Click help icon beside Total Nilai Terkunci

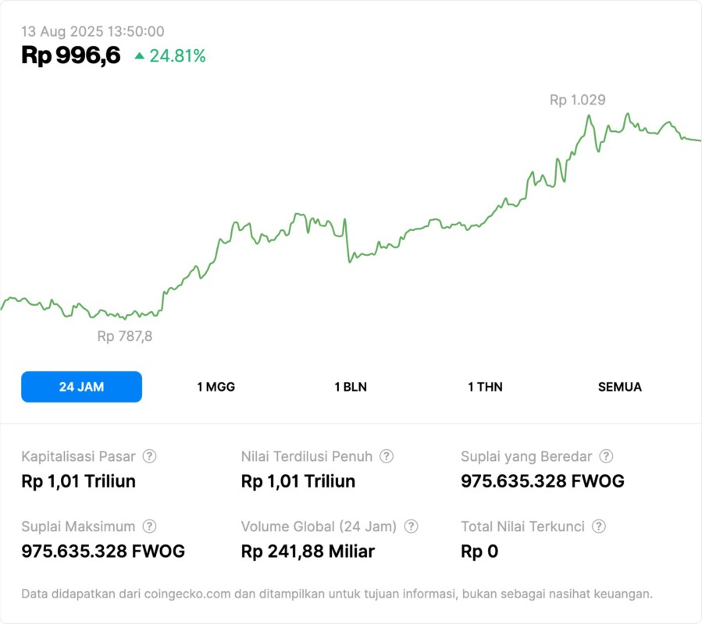599,526
